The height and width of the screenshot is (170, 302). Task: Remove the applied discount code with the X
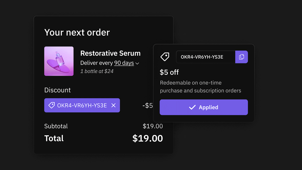click(113, 105)
